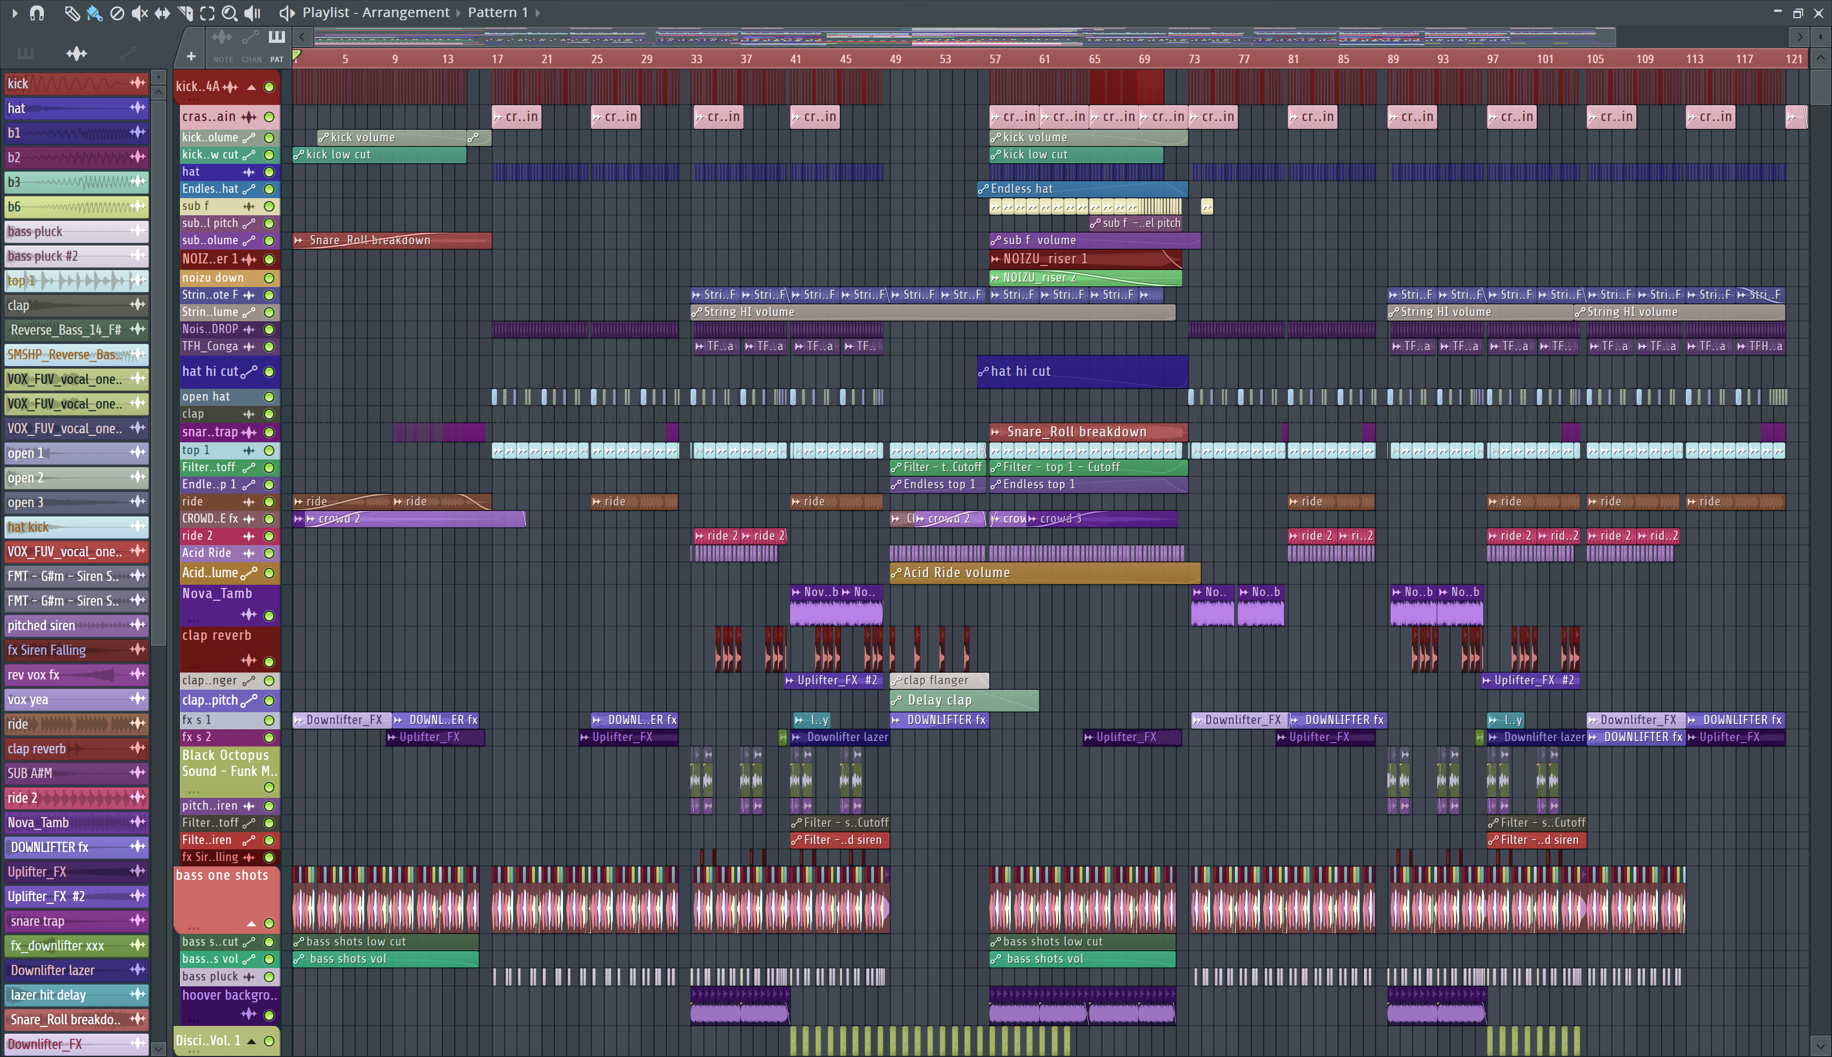
Task: Mute the bass one shots track
Action: click(x=269, y=924)
